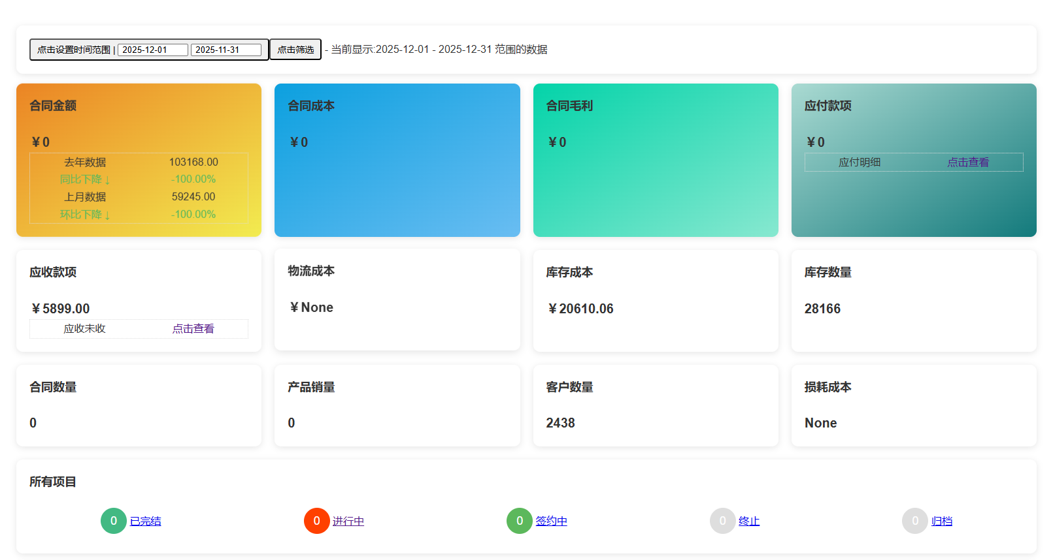Open the 已完结 projects link
Viewport: 1053px width, 560px height.
coord(145,521)
